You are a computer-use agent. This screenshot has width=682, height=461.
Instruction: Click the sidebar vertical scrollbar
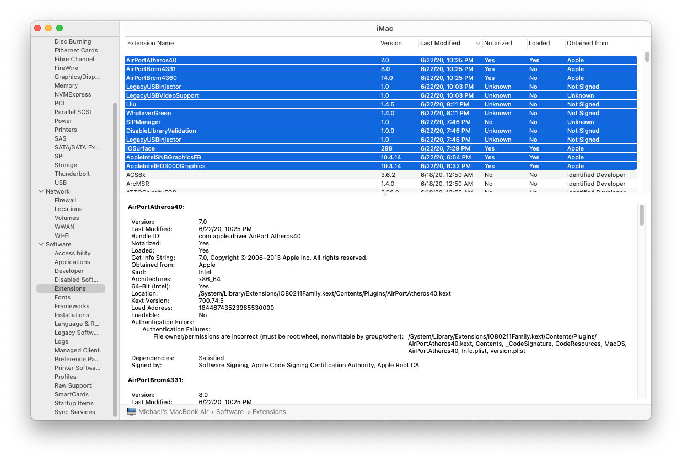[x=115, y=259]
